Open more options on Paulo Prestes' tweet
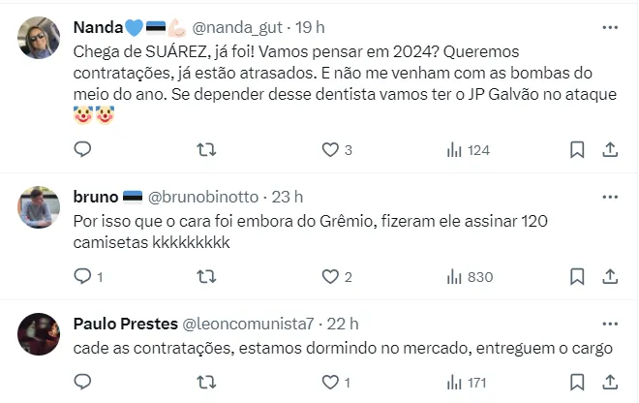This screenshot has width=639, height=403. pos(609,323)
